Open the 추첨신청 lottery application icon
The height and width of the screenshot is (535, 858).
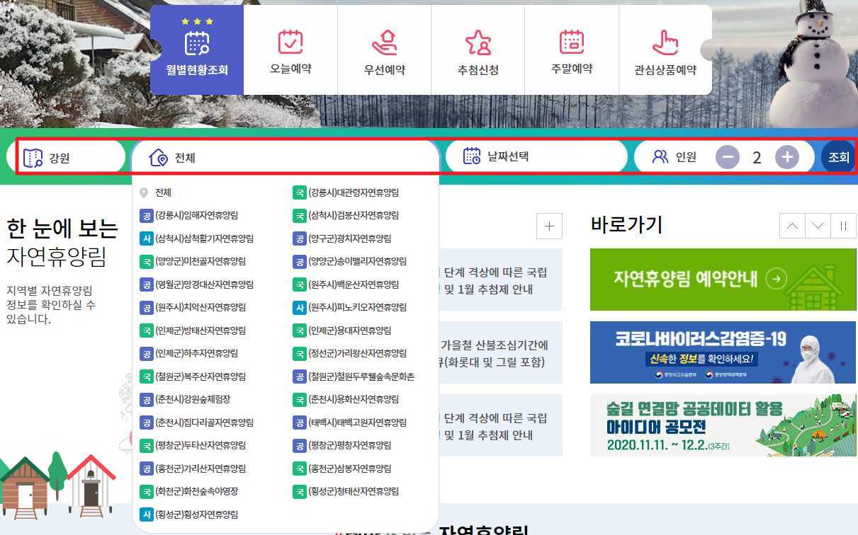tap(478, 49)
